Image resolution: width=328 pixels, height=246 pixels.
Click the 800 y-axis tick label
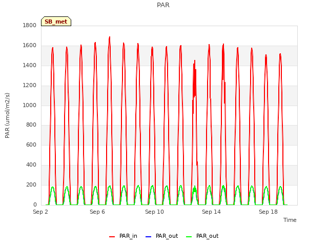coord(31,125)
